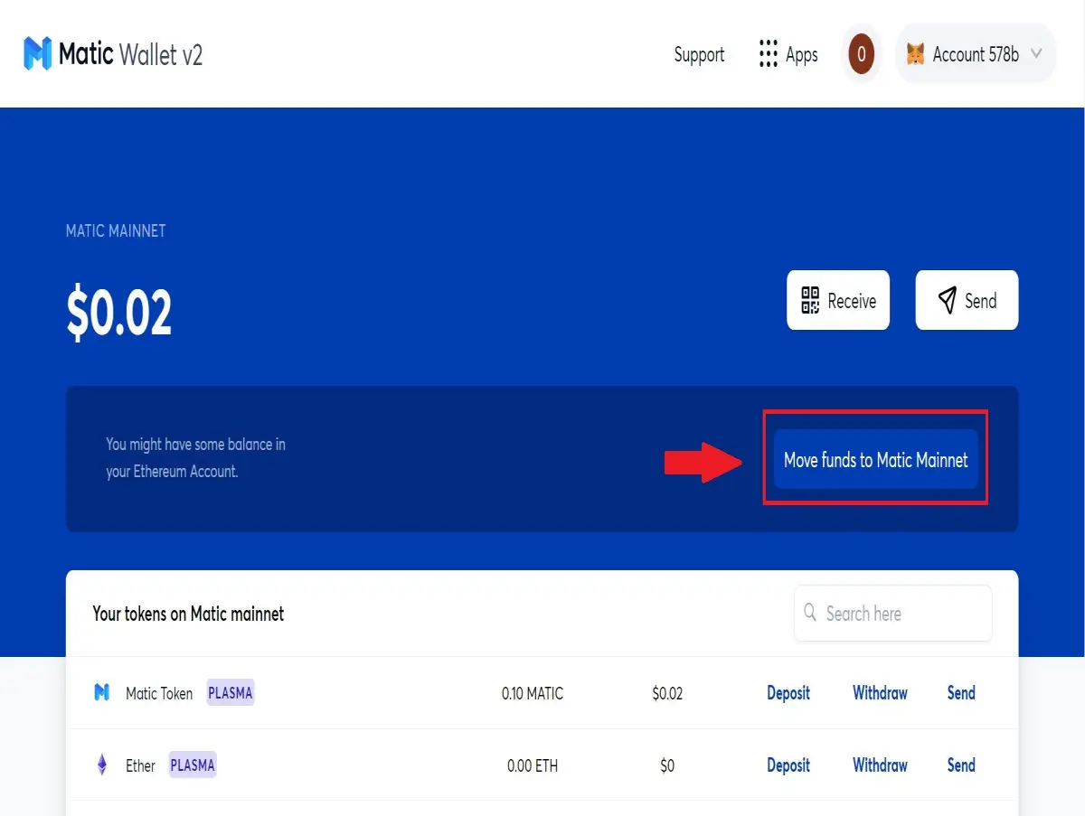The height and width of the screenshot is (816, 1085).
Task: Focus the Search here field
Action: pos(892,614)
